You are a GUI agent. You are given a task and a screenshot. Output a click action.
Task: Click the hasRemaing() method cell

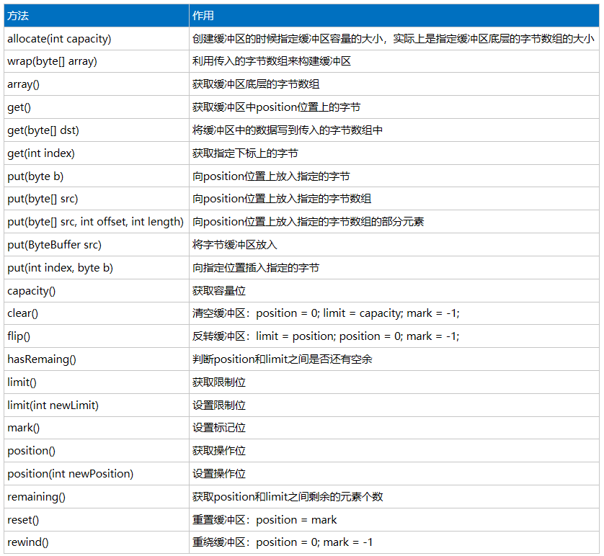pyautogui.click(x=97, y=359)
